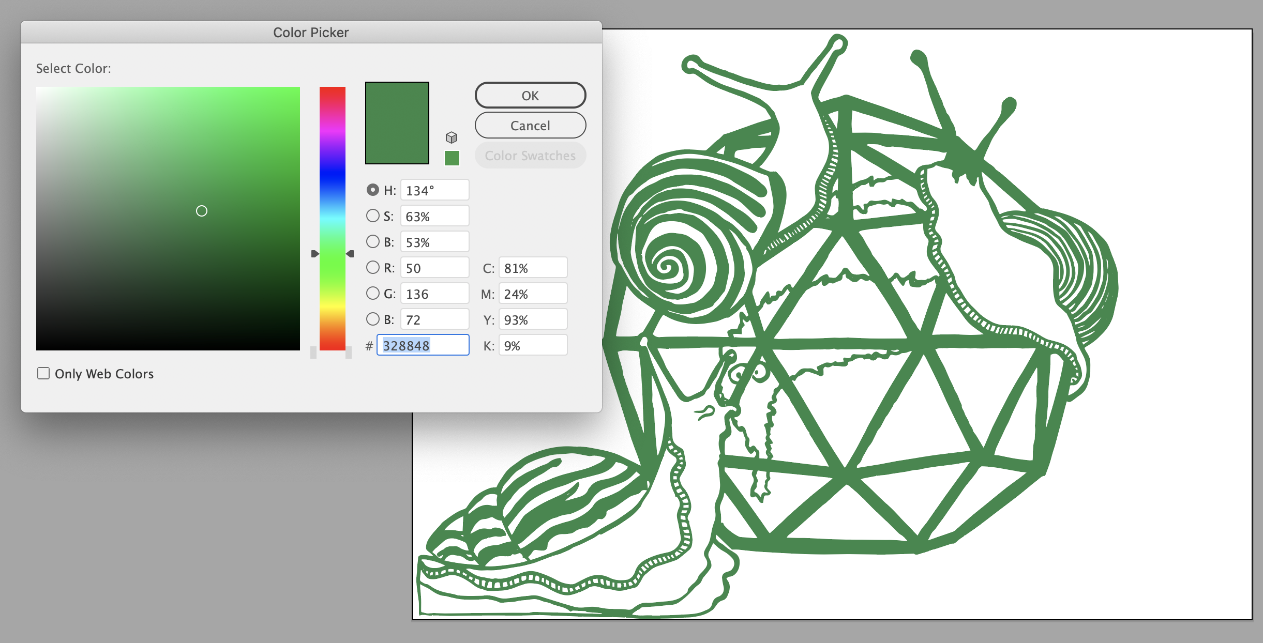The image size is (1263, 643).
Task: Click the large current color preview swatch
Action: pyautogui.click(x=397, y=123)
